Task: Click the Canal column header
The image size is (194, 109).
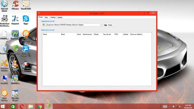Action: click(x=79, y=34)
